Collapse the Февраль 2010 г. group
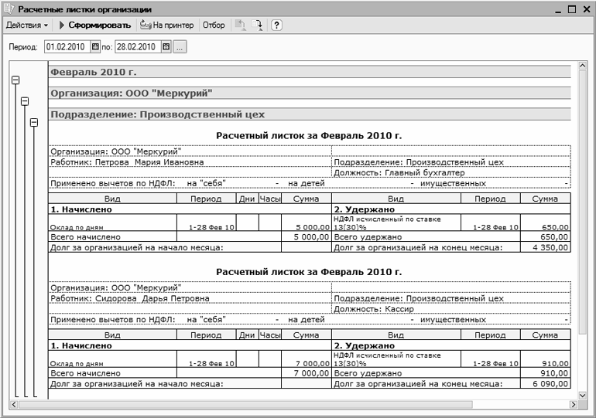 [x=15, y=80]
